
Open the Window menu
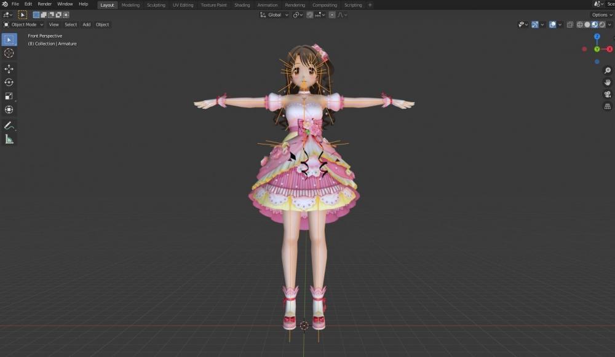[65, 4]
